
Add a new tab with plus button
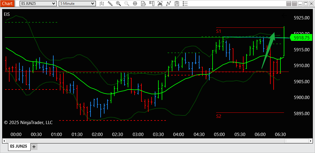[x=34, y=147]
